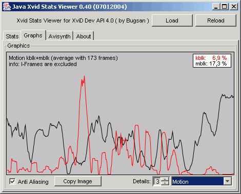
Task: Increase Details value with up arrow
Action: (165, 179)
